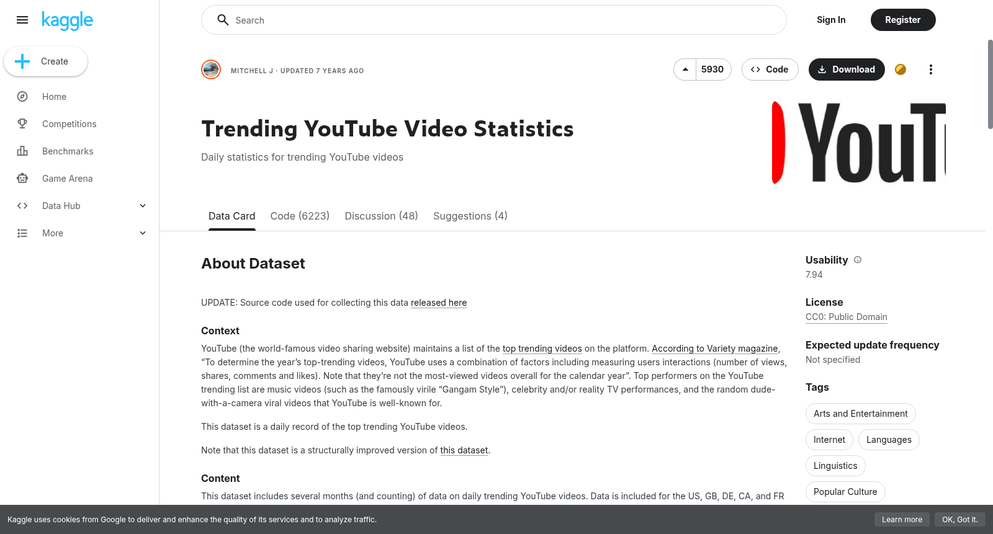
Task: Expand the More sidebar section
Action: pos(79,233)
